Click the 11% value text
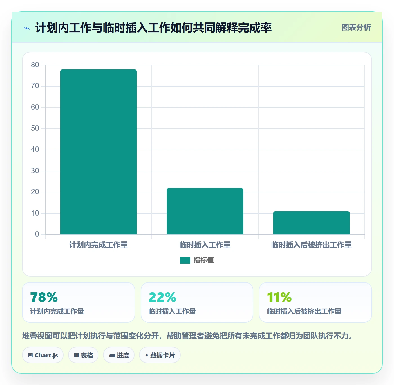The width and height of the screenshot is (394, 385). click(279, 297)
